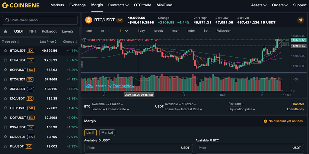Sort by Trade pair column

pyautogui.click(x=11, y=42)
